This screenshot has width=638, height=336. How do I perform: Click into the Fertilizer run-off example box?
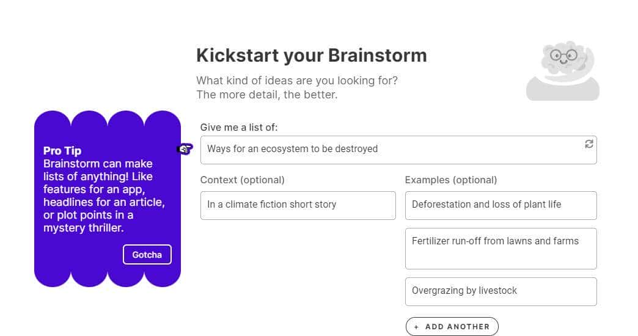point(501,248)
